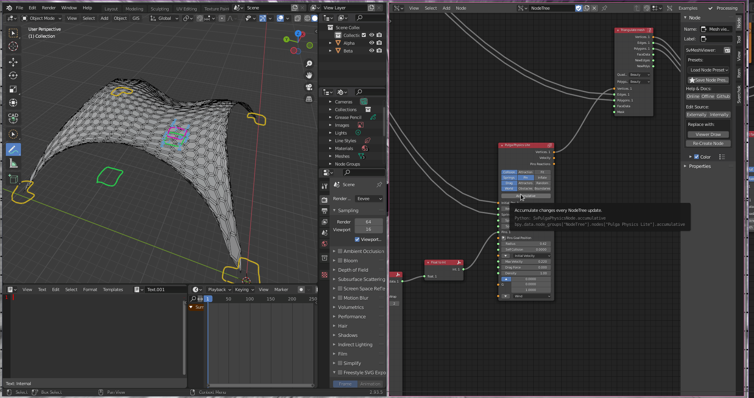Open the Render properties tab icon
This screenshot has height=398, width=754.
pos(325,200)
